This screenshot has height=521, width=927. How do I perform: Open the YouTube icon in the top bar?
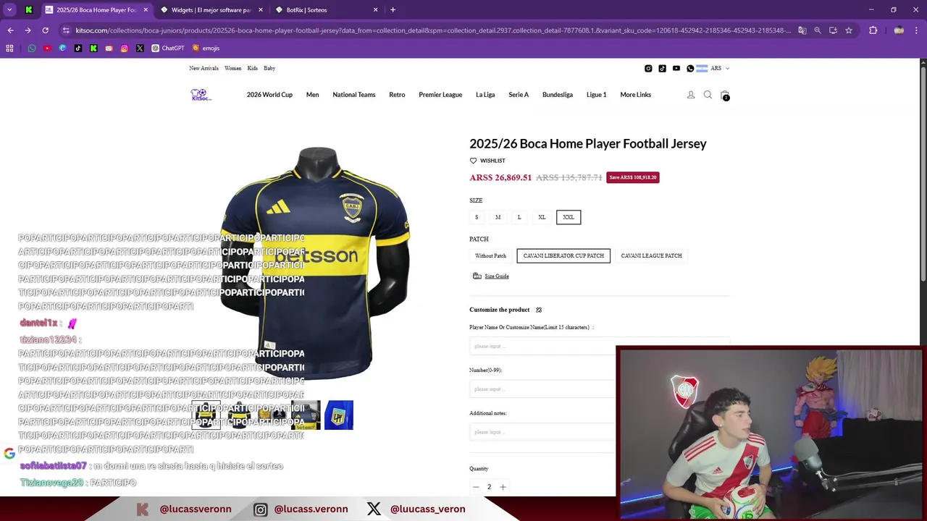pos(676,68)
